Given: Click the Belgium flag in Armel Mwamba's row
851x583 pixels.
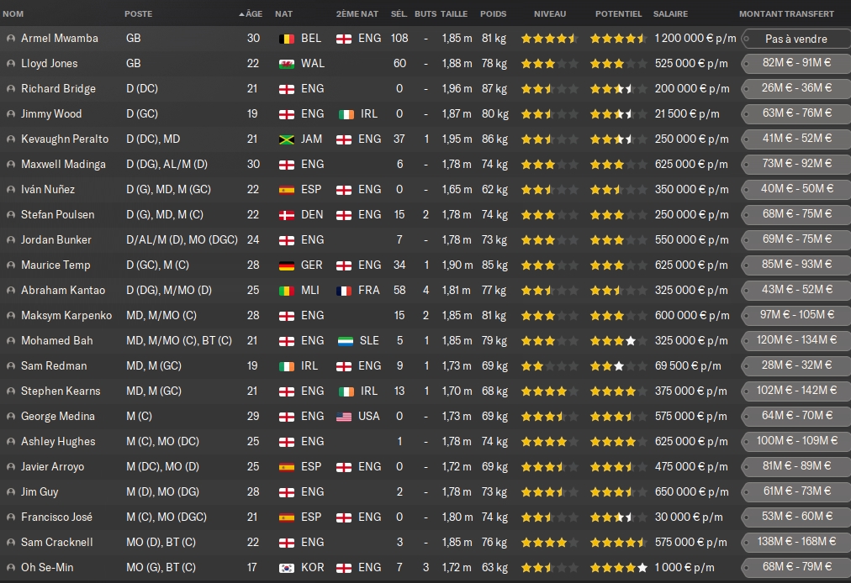Looking at the screenshot, I should click(x=286, y=39).
